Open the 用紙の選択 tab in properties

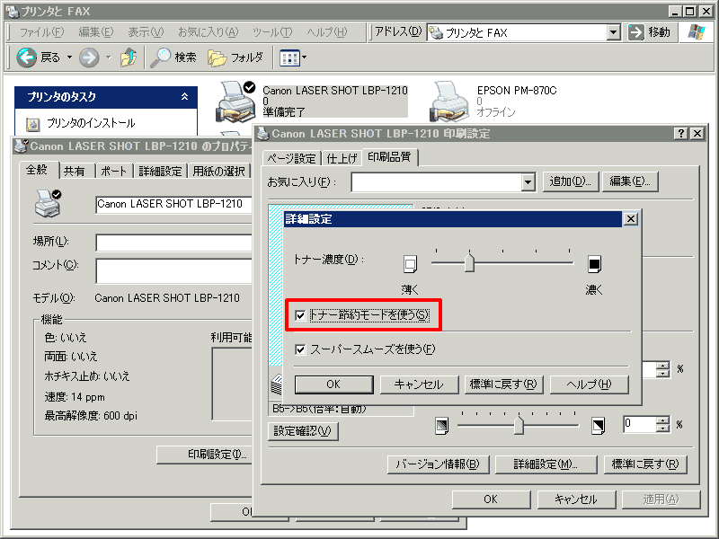tap(218, 171)
